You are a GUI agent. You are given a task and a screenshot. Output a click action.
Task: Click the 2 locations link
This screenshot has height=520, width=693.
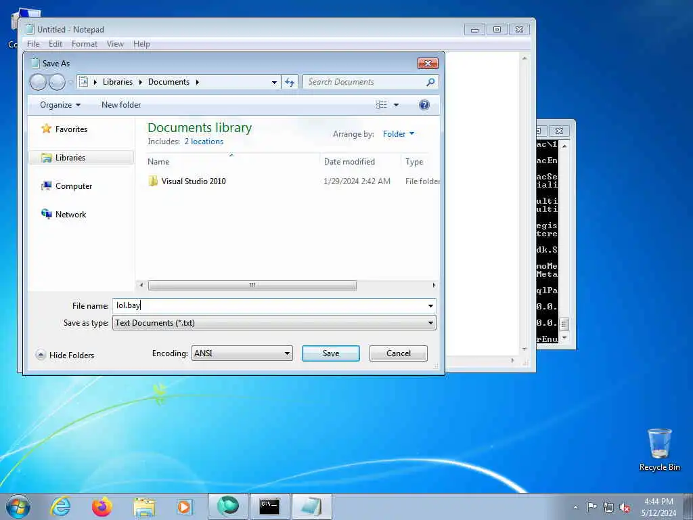pyautogui.click(x=204, y=142)
